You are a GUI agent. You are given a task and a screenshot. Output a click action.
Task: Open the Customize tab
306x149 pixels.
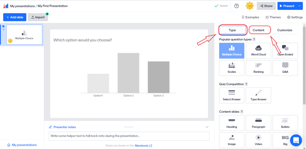click(x=284, y=30)
